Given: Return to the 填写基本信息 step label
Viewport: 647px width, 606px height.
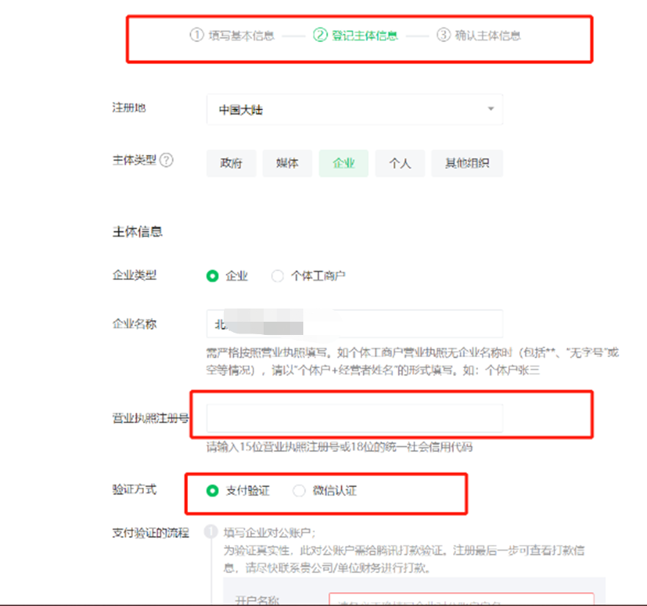Looking at the screenshot, I should coord(241,35).
